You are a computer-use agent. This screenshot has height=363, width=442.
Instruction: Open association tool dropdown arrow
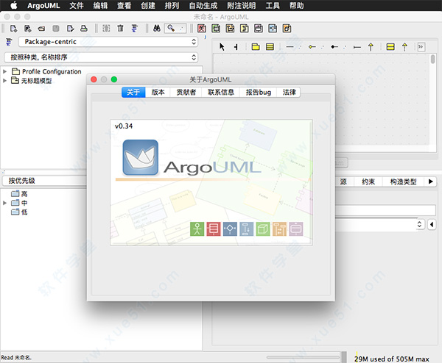(x=300, y=47)
